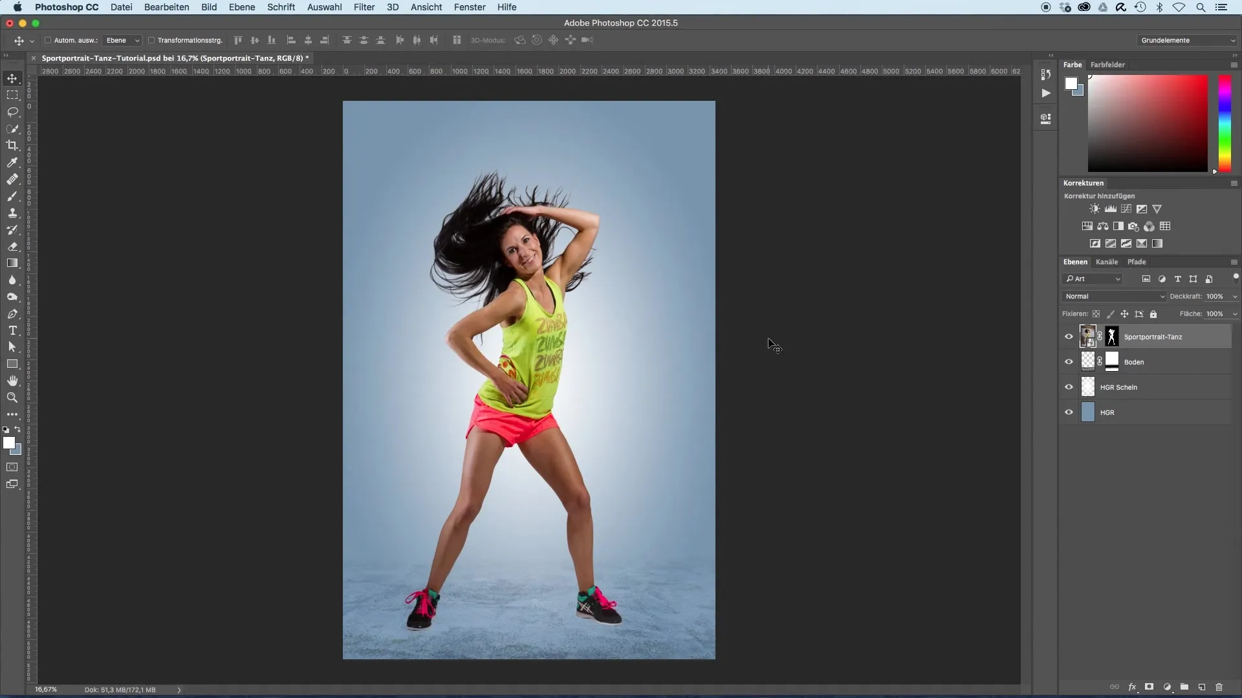Open layer style fx menu
The width and height of the screenshot is (1242, 698).
(1132, 687)
